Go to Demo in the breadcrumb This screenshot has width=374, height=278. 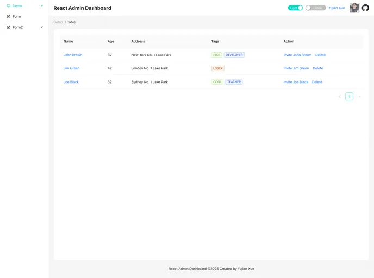[58, 22]
